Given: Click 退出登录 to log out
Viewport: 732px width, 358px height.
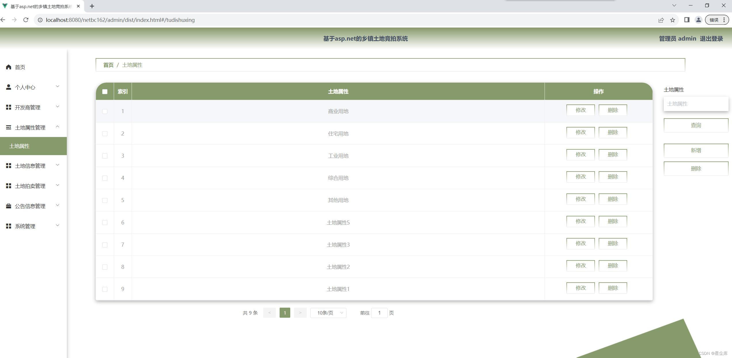Looking at the screenshot, I should point(711,38).
